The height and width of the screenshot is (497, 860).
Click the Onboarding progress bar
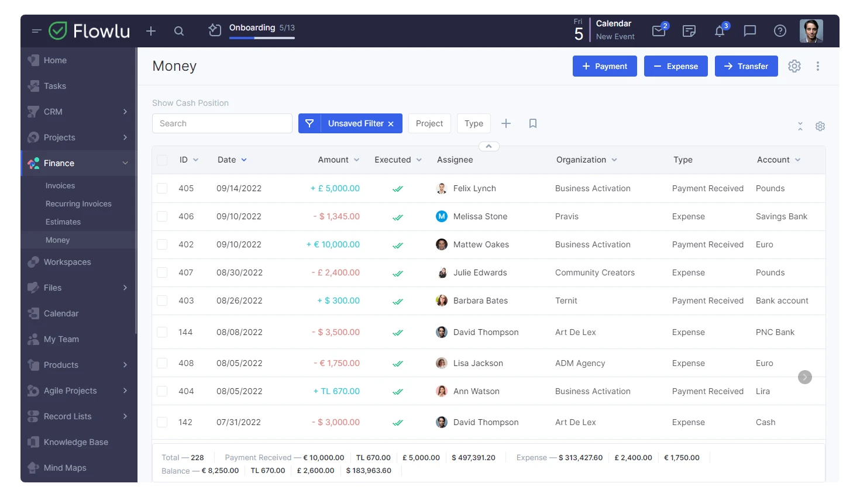(x=262, y=38)
